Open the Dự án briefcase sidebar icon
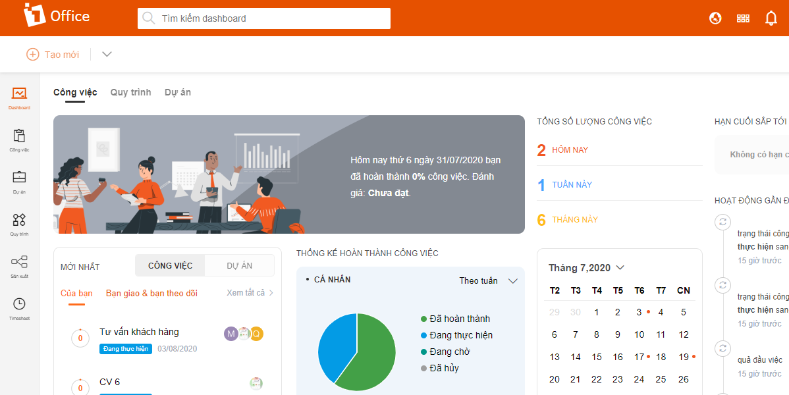This screenshot has width=789, height=395. click(x=19, y=180)
